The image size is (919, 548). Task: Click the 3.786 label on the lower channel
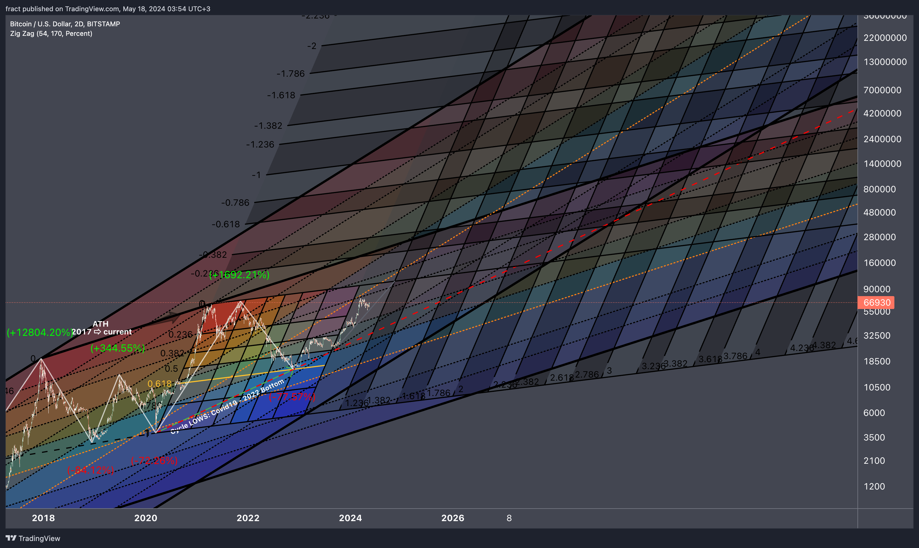click(x=735, y=356)
